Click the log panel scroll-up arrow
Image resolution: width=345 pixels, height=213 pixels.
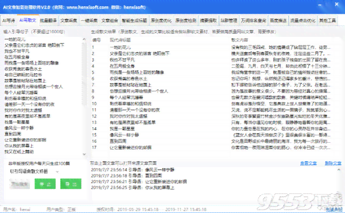tap(339, 170)
